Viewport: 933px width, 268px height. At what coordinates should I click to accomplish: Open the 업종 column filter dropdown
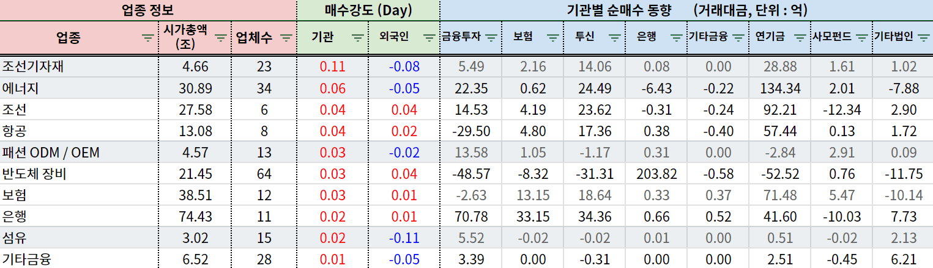[x=147, y=38]
